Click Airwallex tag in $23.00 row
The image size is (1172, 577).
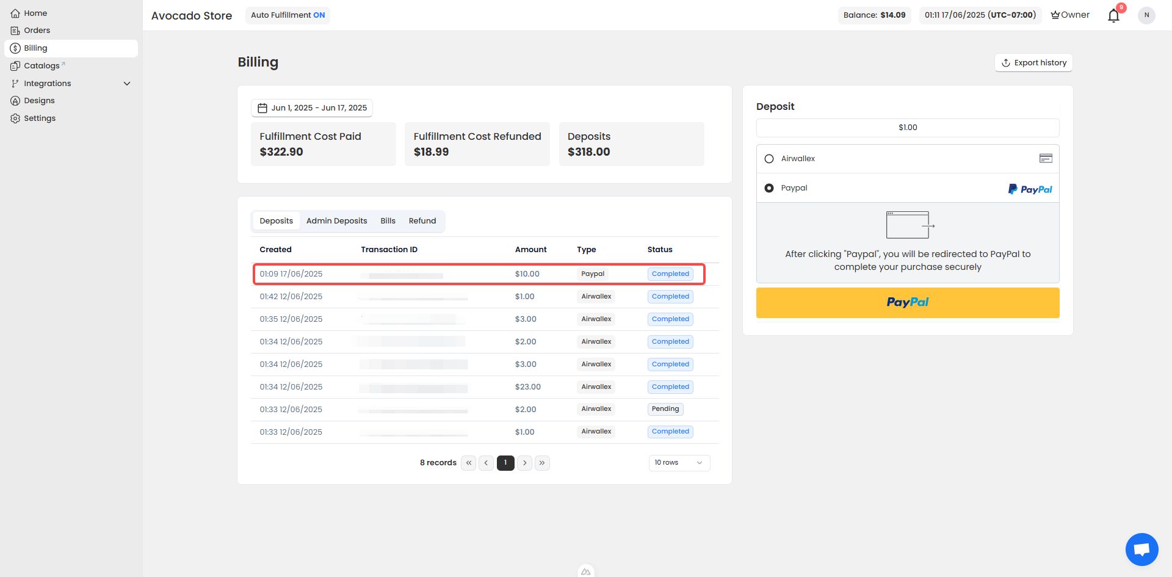point(596,387)
